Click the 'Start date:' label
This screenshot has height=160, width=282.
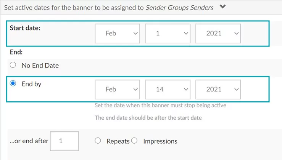(x=26, y=28)
